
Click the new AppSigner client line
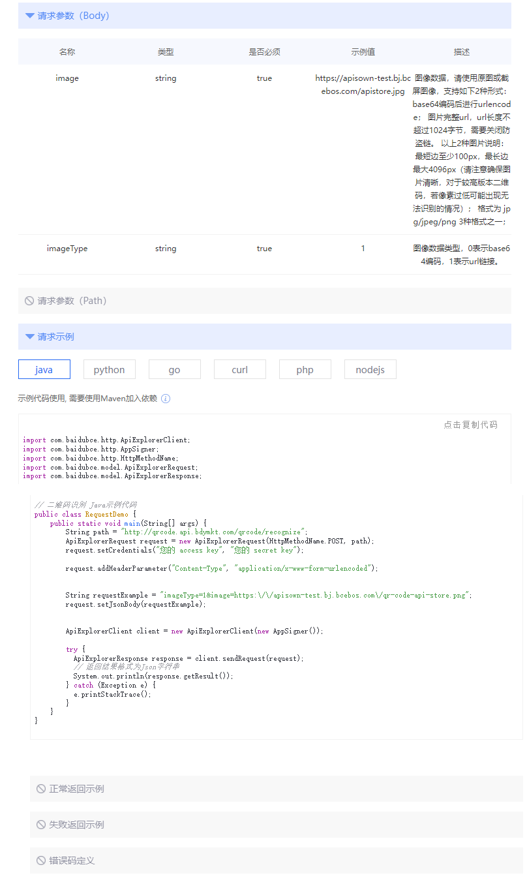pos(194,631)
